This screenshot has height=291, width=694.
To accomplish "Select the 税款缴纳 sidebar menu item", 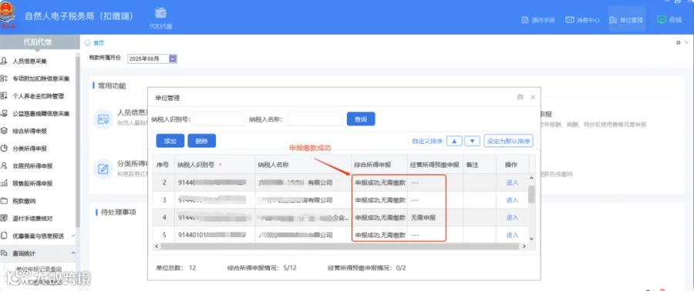I will pos(25,201).
